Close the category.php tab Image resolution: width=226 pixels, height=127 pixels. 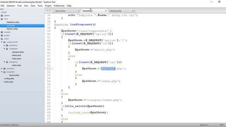133,11
